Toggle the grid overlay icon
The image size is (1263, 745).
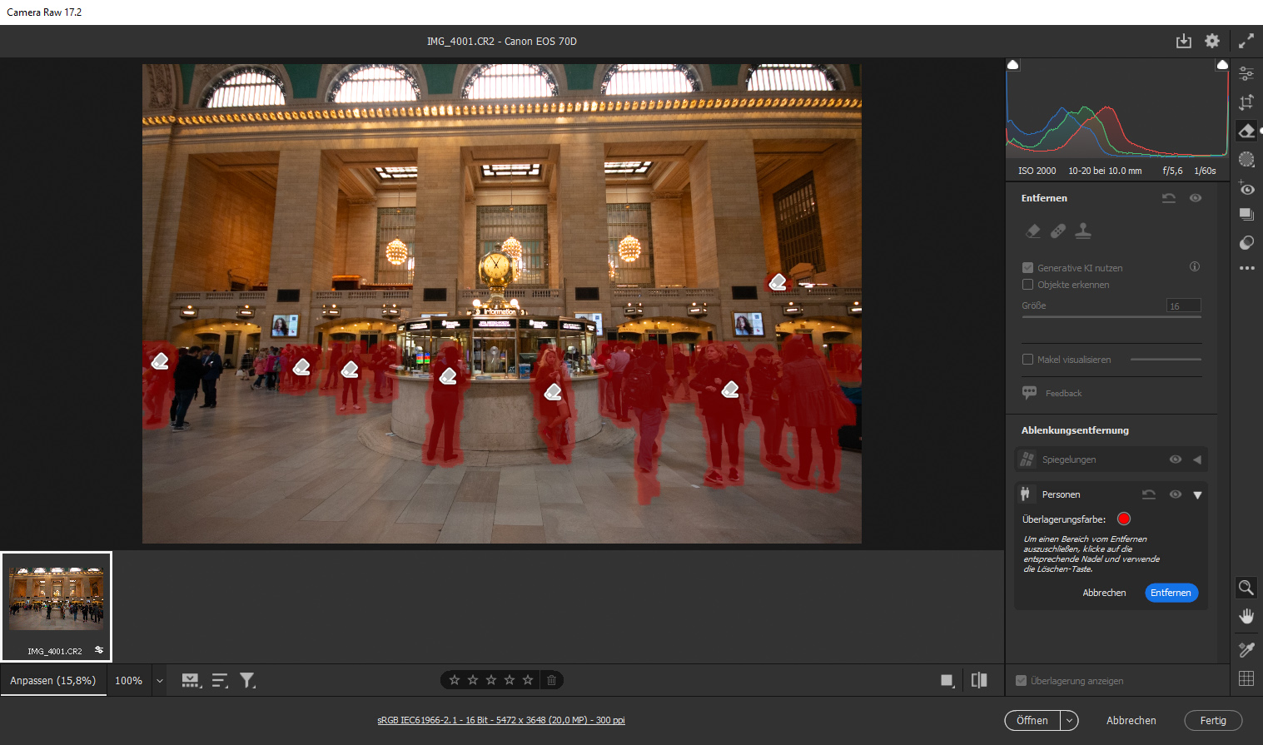1246,678
